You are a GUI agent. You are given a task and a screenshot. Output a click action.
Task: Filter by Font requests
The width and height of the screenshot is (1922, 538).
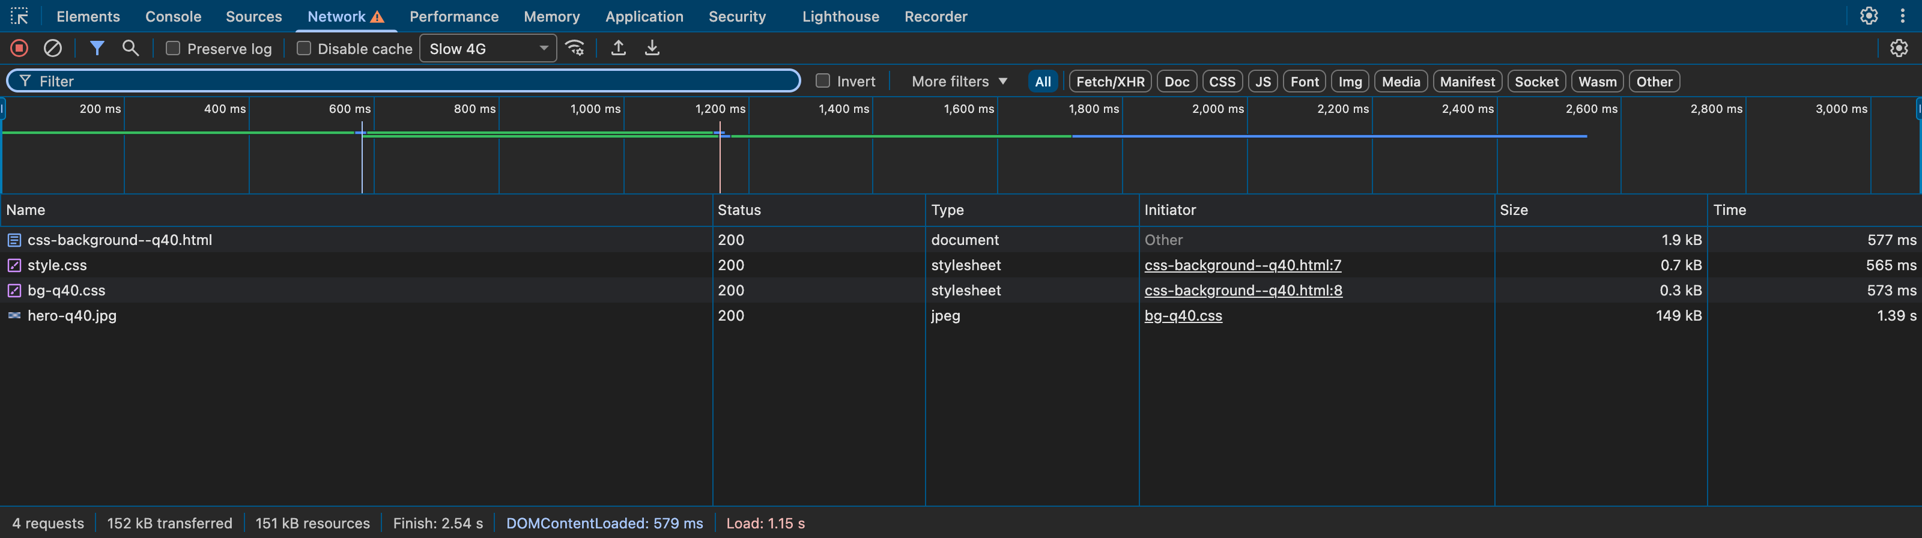1304,81
